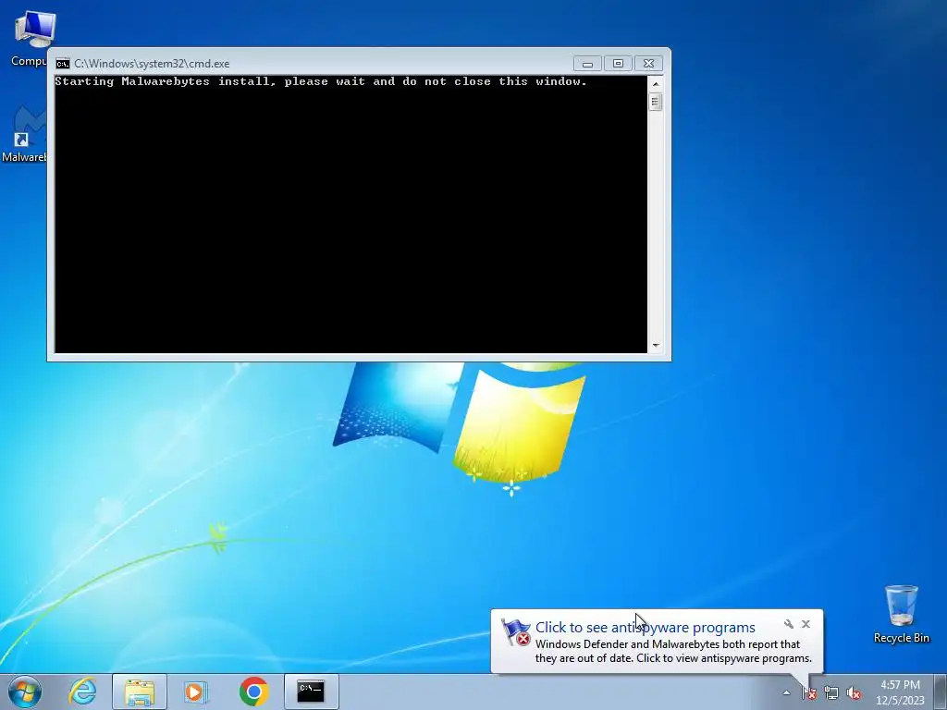Click the cmd vertical scrollbar thumb
Image resolution: width=947 pixels, height=710 pixels.
(x=656, y=102)
